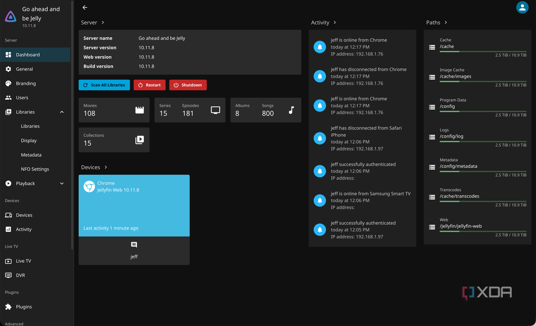Image resolution: width=536 pixels, height=326 pixels.
Task: Click the Chrome browser icon on device card
Action: tap(89, 187)
